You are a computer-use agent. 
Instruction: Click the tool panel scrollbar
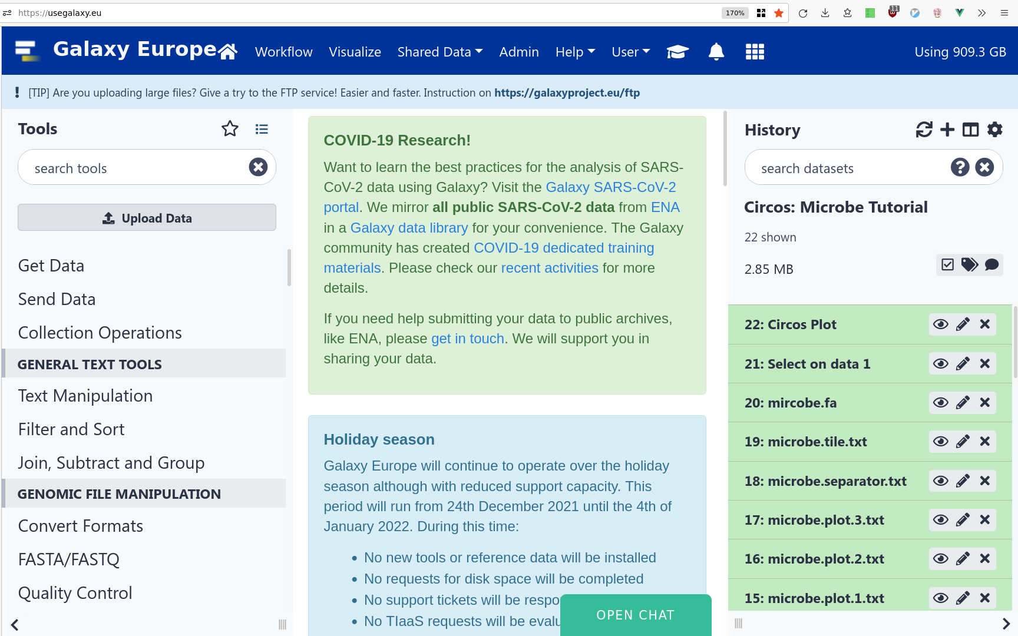(289, 267)
